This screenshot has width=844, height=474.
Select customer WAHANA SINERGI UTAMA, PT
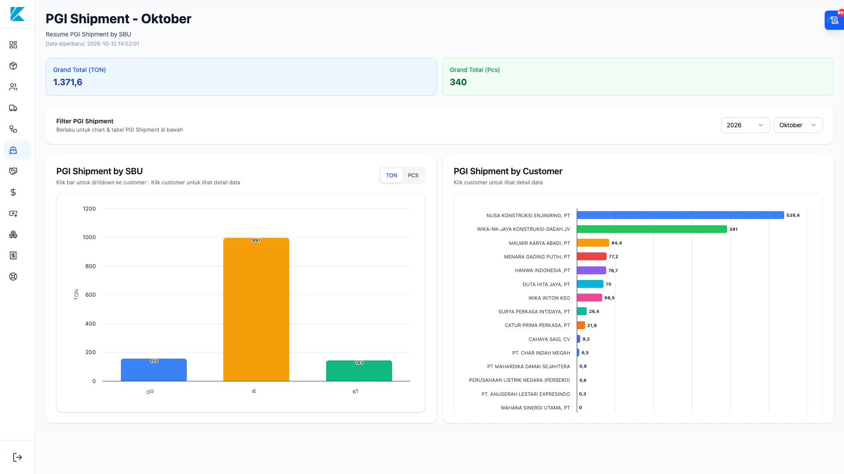pos(535,408)
